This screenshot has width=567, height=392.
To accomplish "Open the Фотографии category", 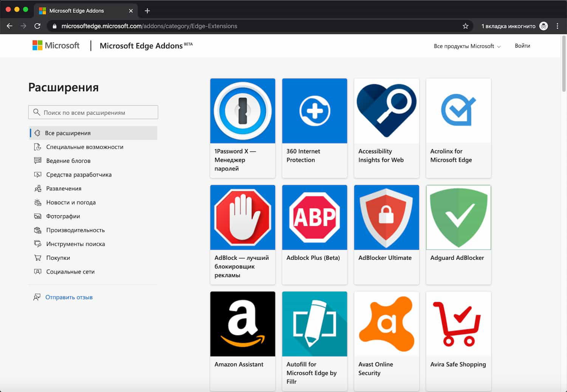I will point(63,216).
